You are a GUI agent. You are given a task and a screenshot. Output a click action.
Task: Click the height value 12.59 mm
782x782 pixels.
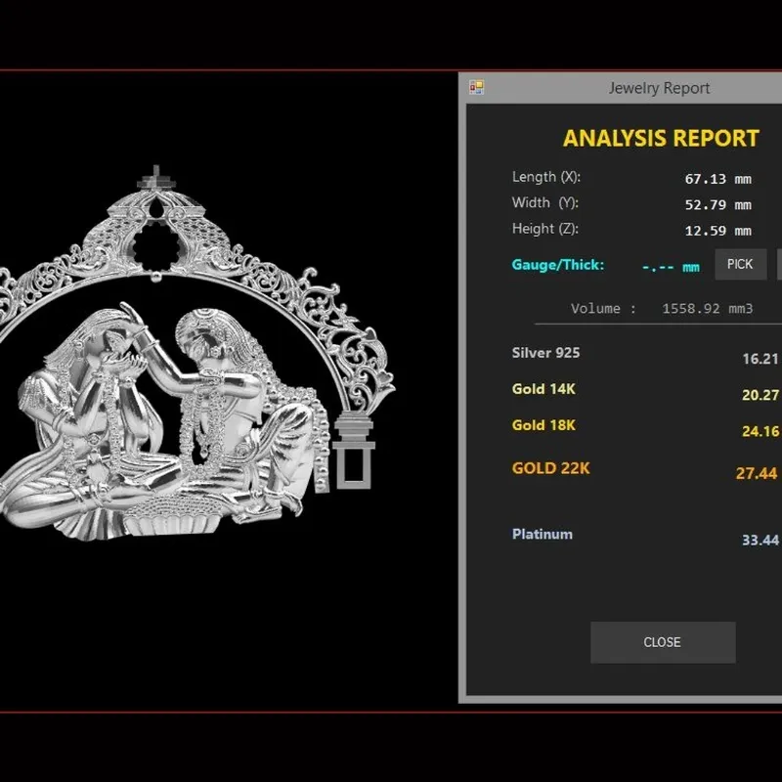click(717, 231)
